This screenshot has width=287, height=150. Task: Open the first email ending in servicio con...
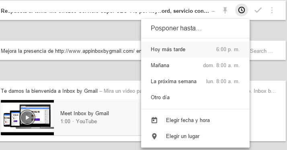tap(105, 11)
